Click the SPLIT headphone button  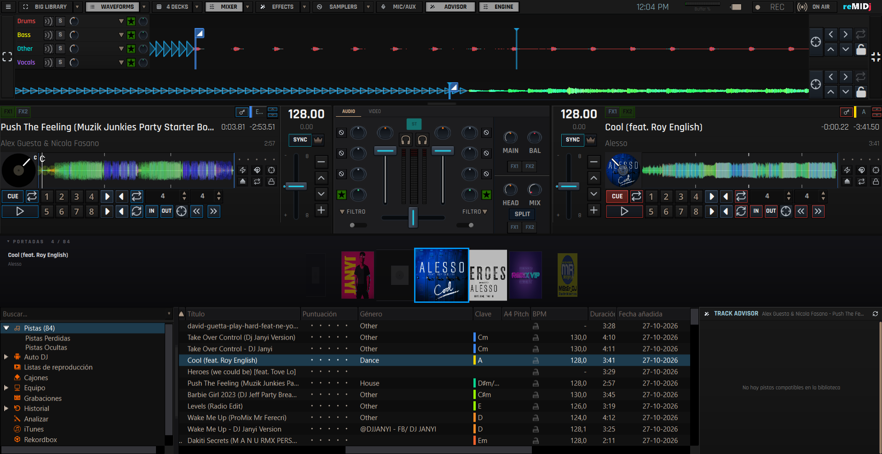pyautogui.click(x=522, y=214)
